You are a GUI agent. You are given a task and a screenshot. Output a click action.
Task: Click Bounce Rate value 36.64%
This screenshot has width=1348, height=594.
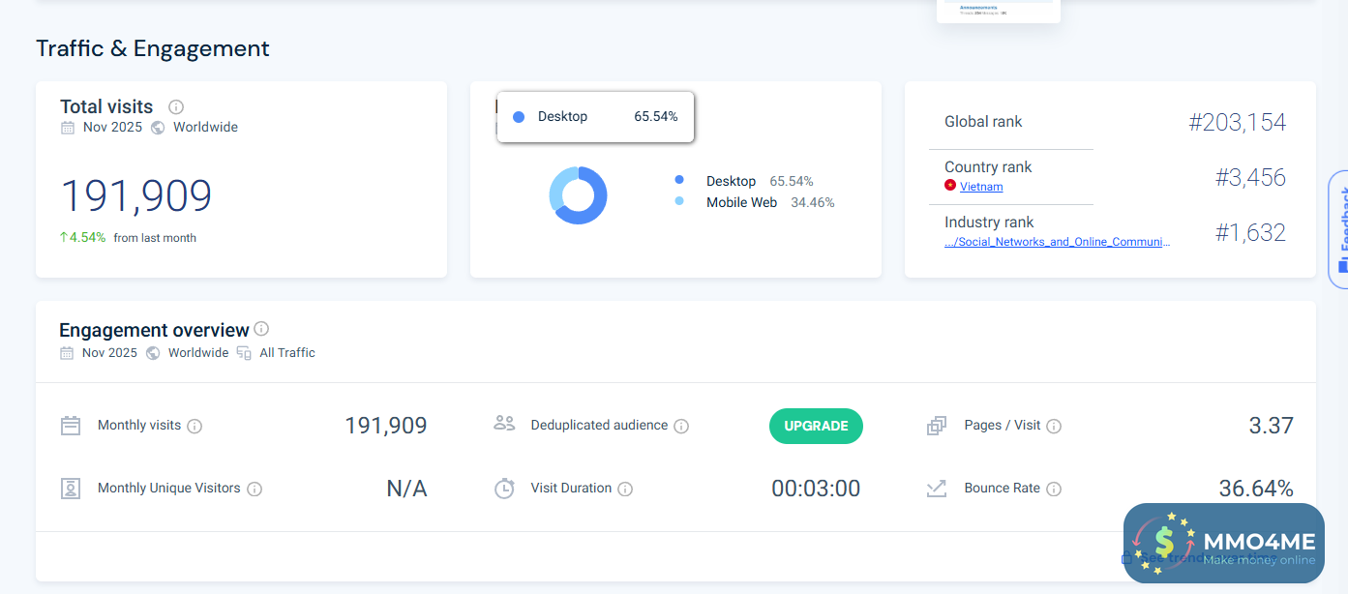[1256, 489]
